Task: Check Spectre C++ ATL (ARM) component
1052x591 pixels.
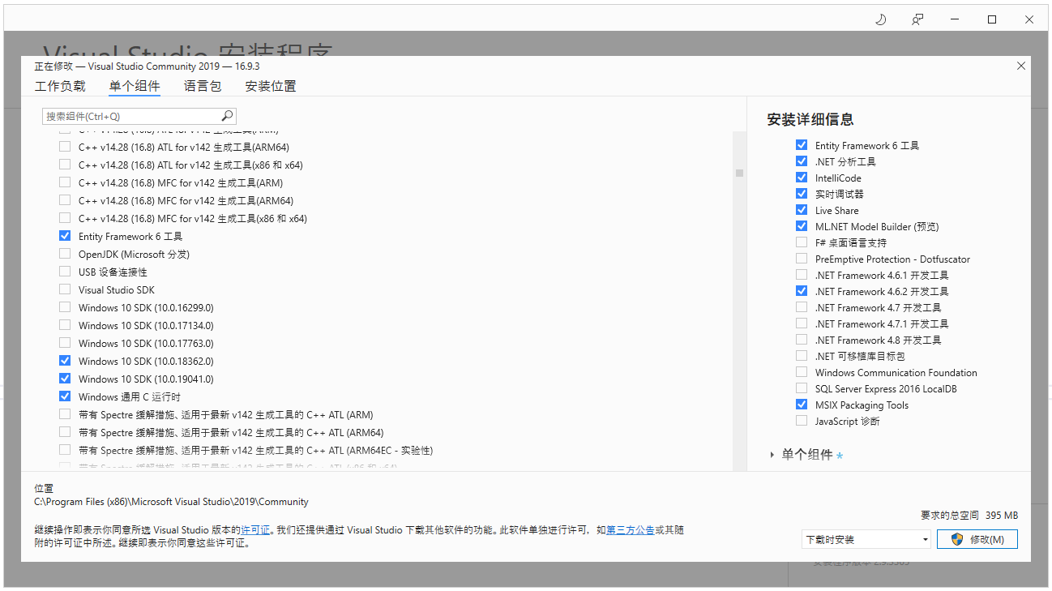Action: (x=65, y=414)
